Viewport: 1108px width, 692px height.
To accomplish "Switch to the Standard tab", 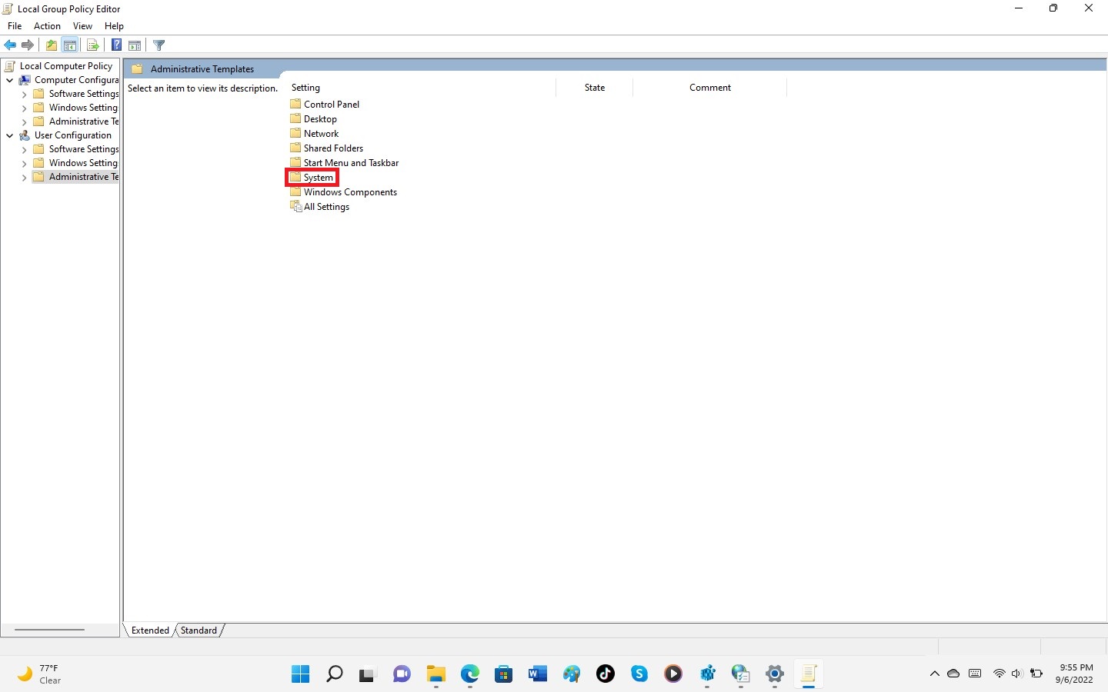I will pos(199,630).
